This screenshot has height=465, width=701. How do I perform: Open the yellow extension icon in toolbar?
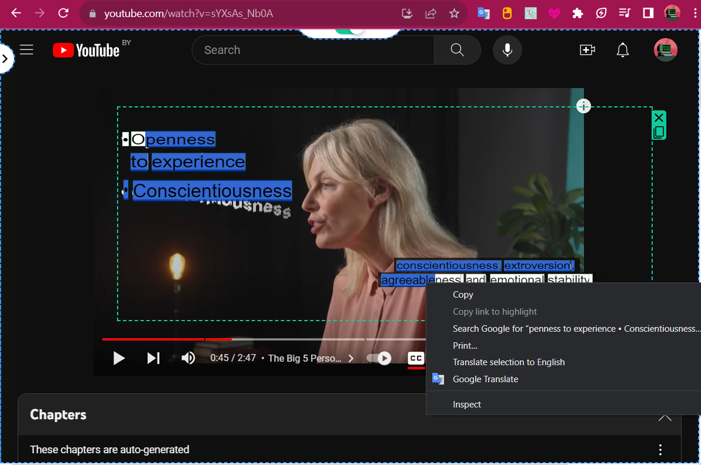[507, 14]
